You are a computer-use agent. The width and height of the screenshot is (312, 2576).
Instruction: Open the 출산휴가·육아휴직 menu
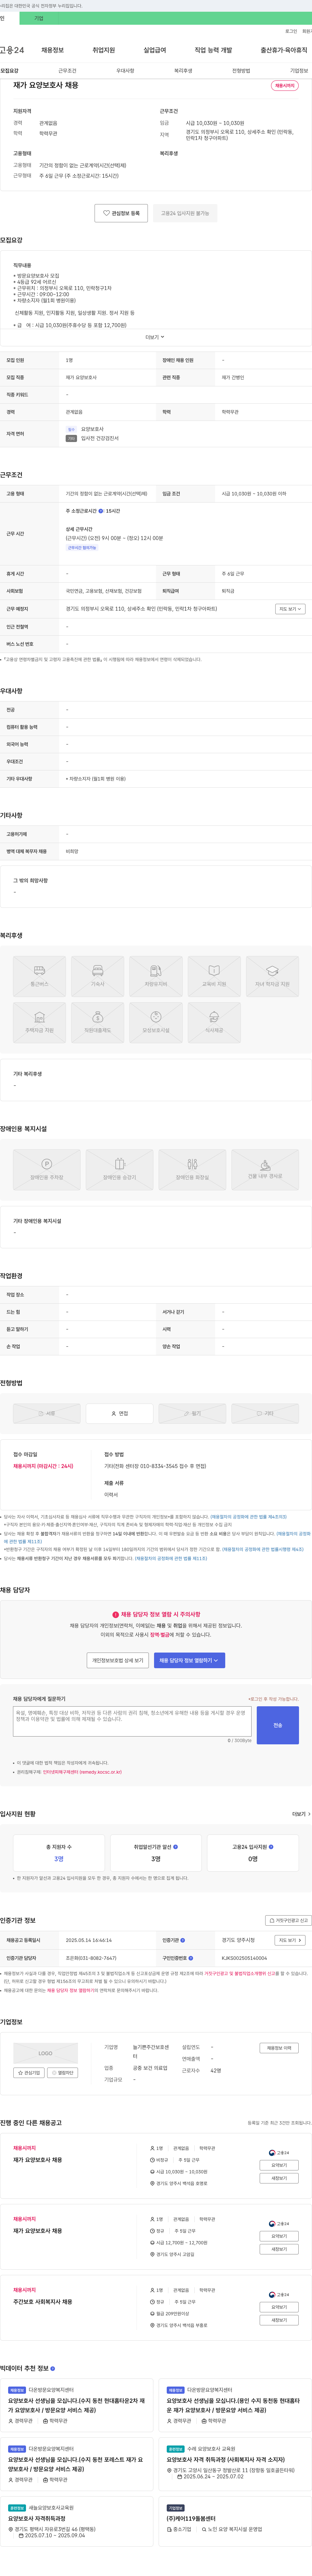284,50
